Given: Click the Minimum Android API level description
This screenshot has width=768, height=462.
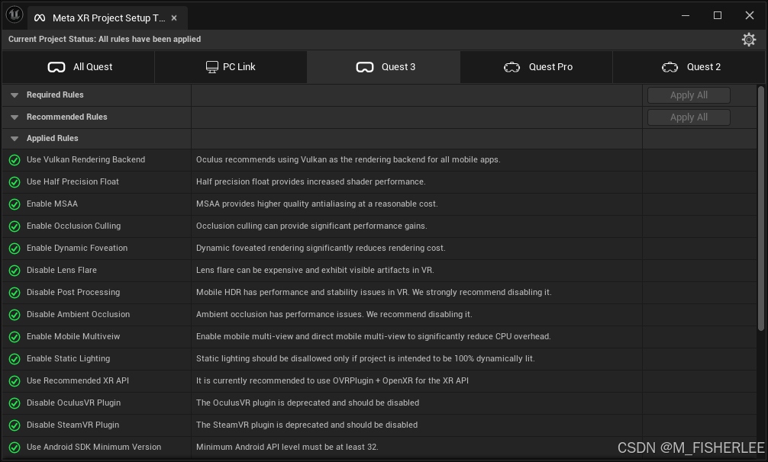Looking at the screenshot, I should [287, 447].
